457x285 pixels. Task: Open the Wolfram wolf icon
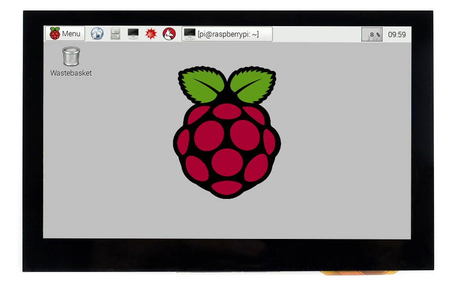[x=169, y=34]
